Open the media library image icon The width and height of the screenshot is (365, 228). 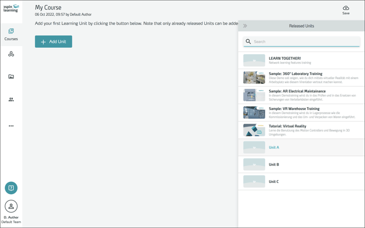pos(11,77)
